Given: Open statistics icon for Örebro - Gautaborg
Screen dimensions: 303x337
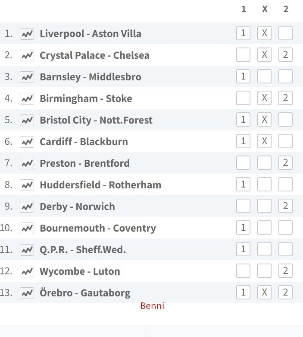Looking at the screenshot, I should click(x=27, y=293).
